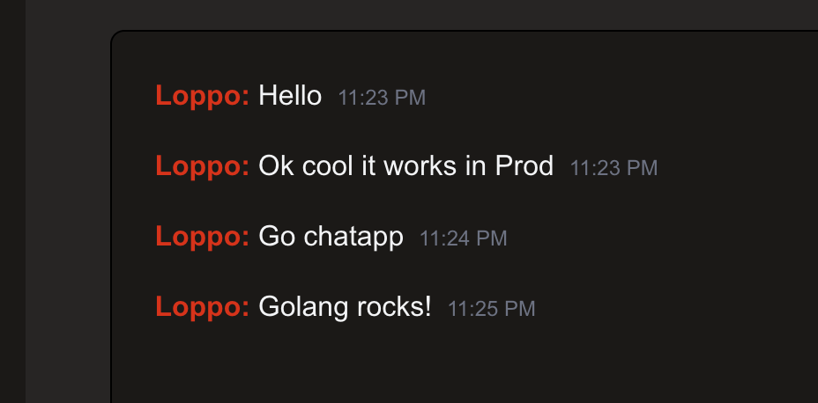Image resolution: width=818 pixels, height=403 pixels.
Task: Click the empty chat area below the last message
Action: (441, 365)
